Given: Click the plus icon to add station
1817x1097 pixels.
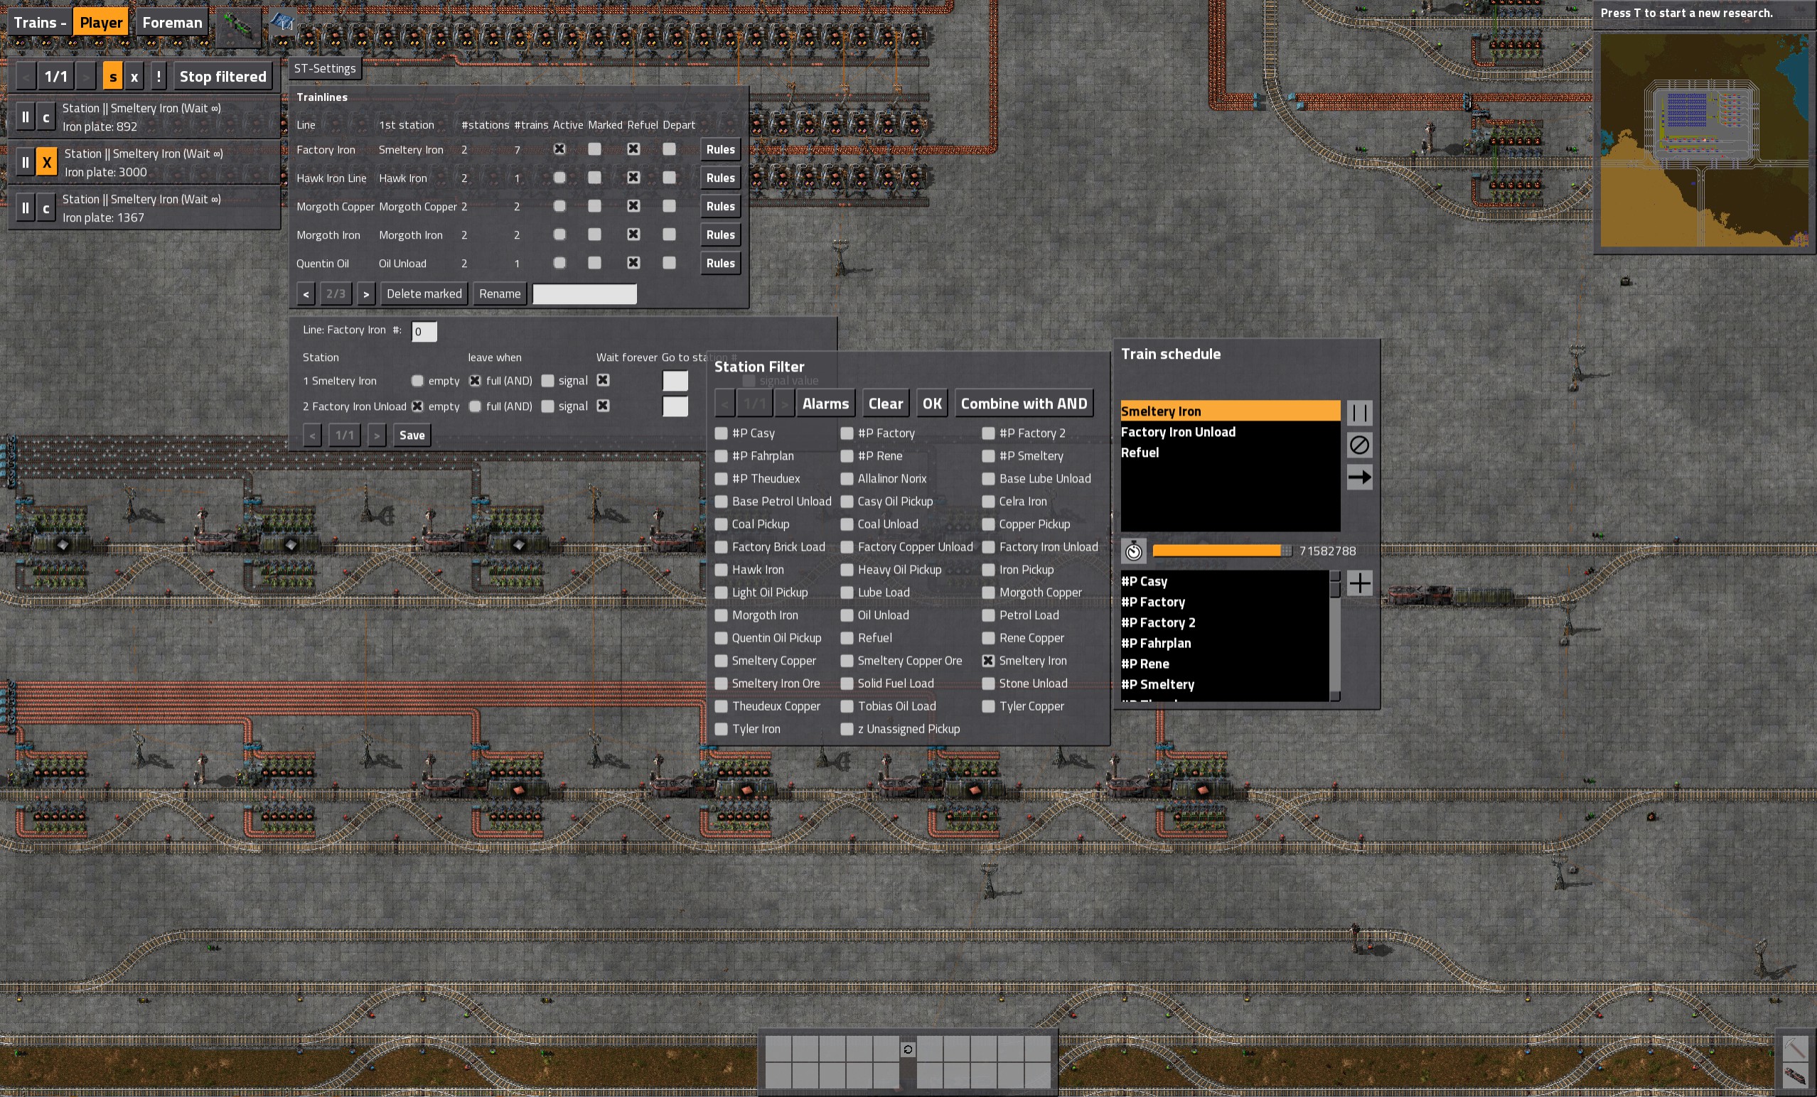Looking at the screenshot, I should tap(1359, 583).
